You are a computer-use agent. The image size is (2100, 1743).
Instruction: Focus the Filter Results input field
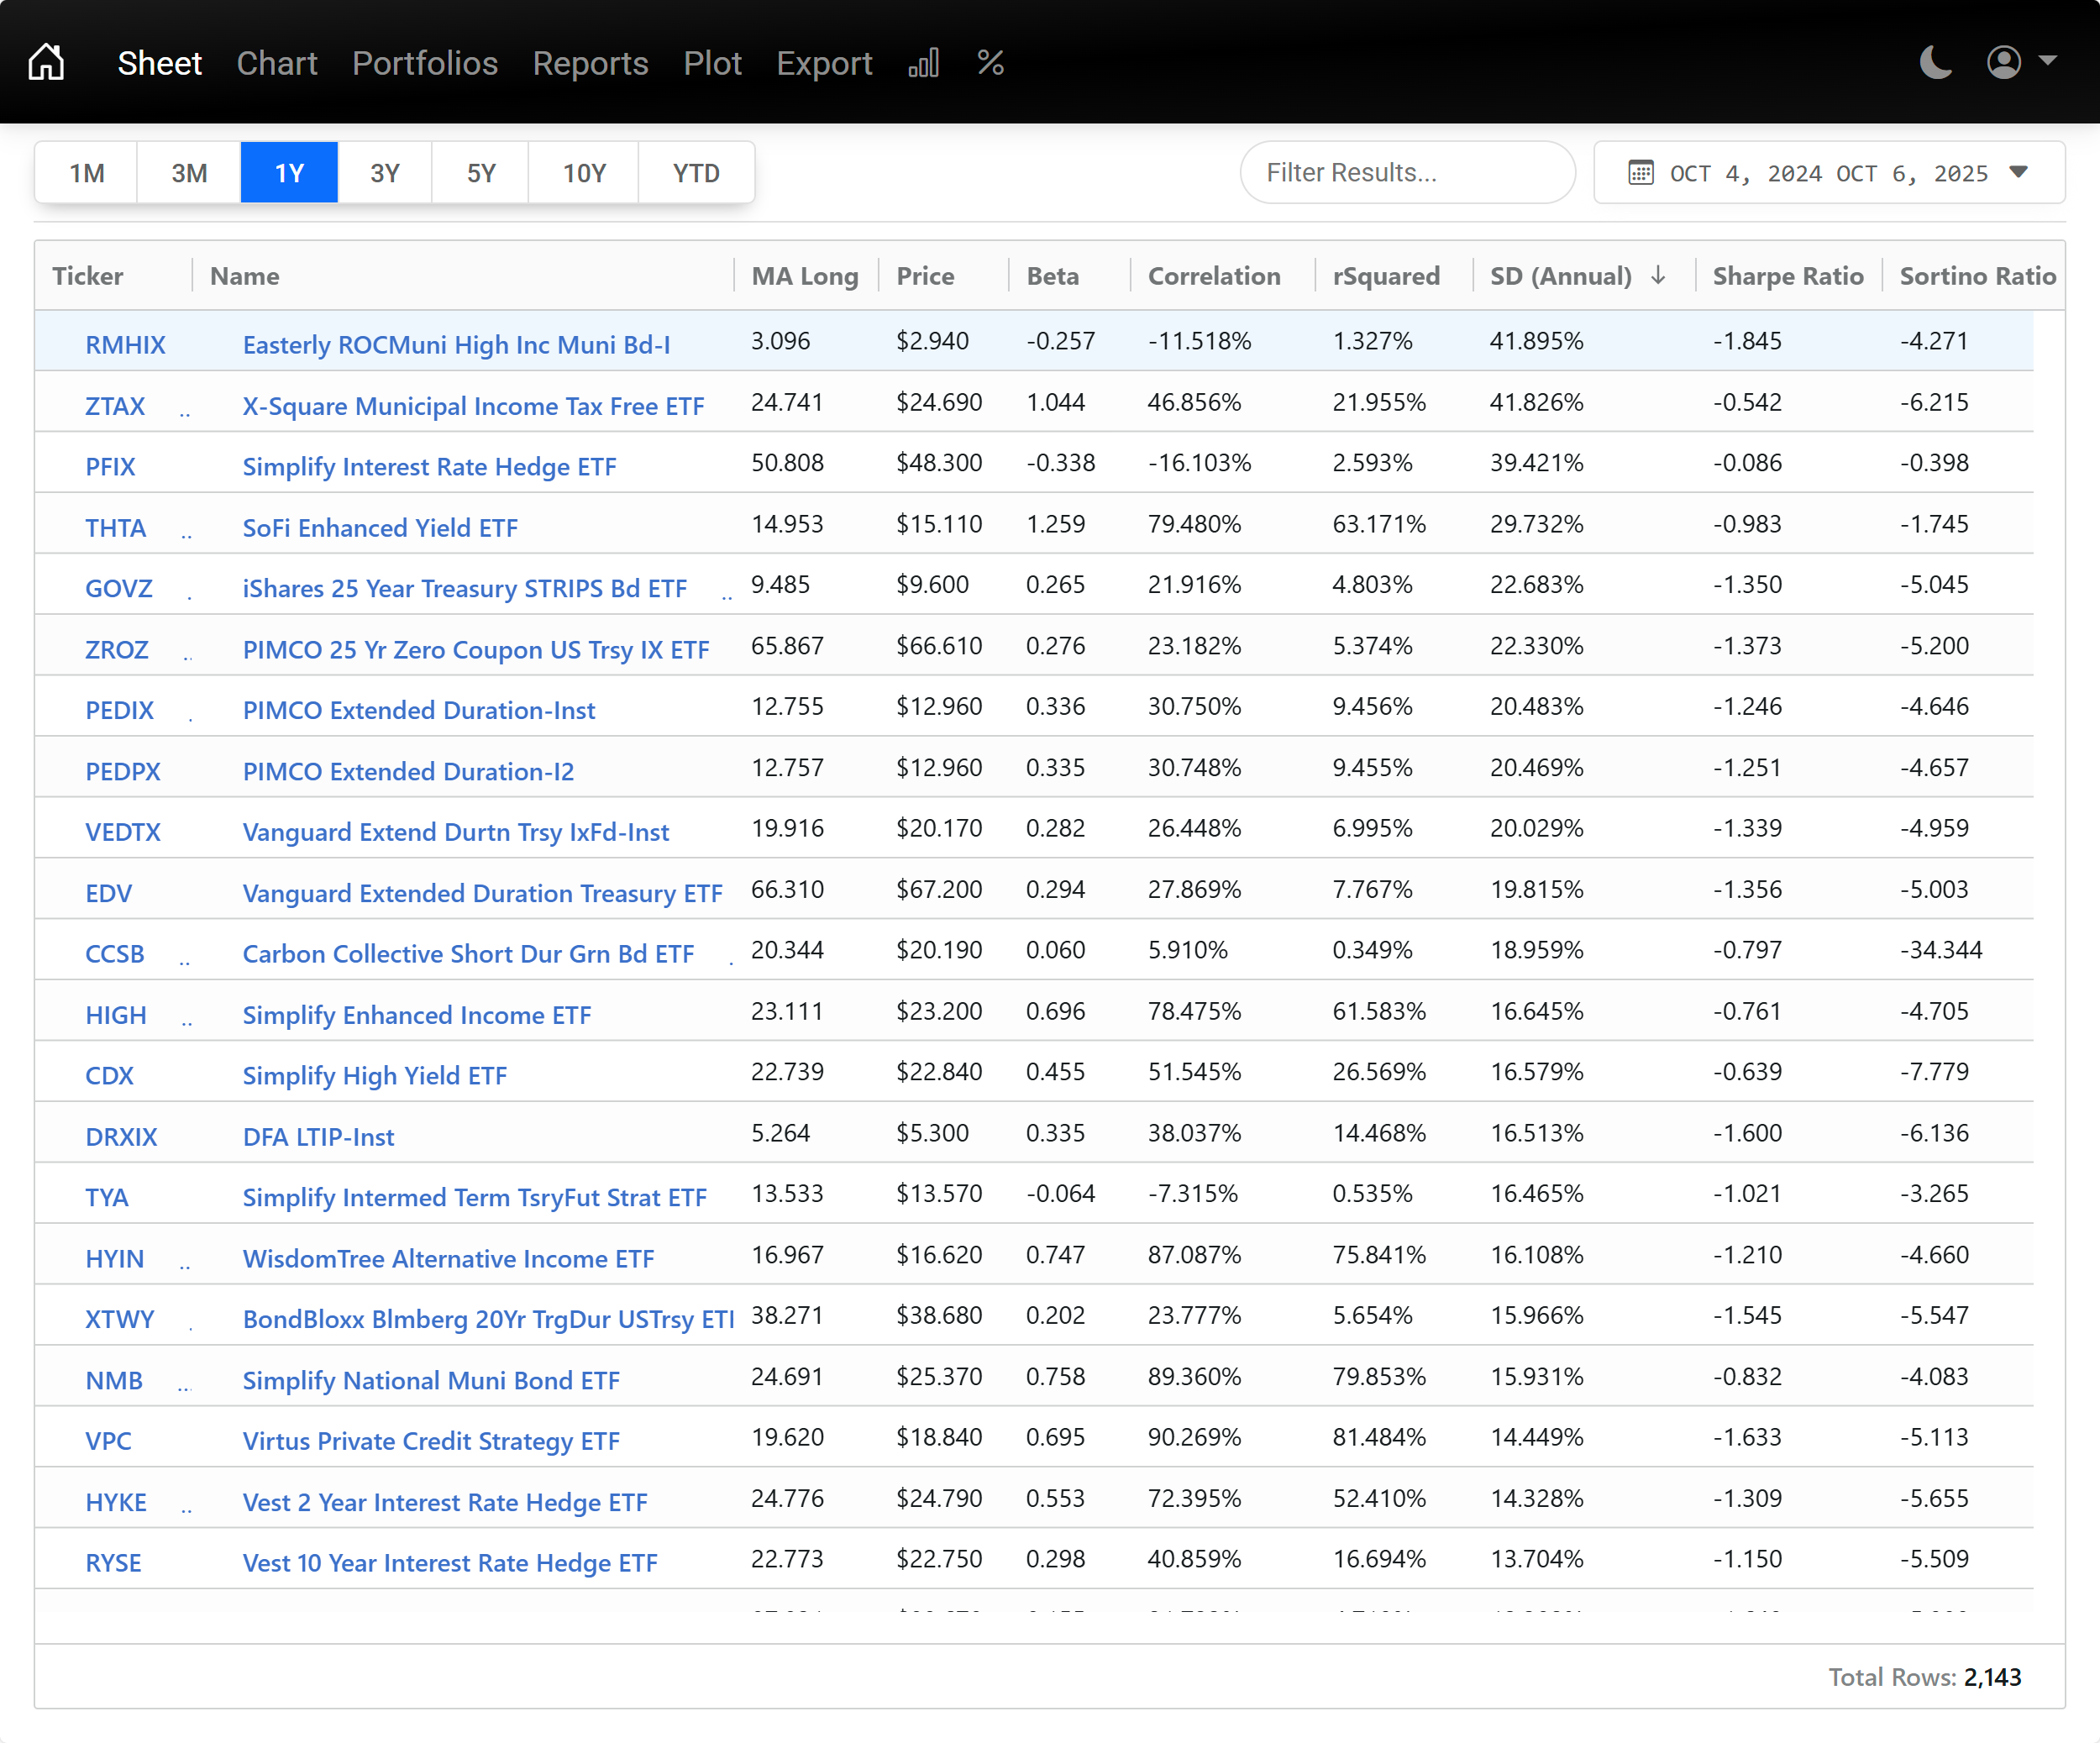pos(1407,173)
